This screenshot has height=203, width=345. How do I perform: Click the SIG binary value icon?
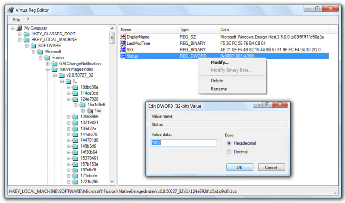click(x=123, y=50)
